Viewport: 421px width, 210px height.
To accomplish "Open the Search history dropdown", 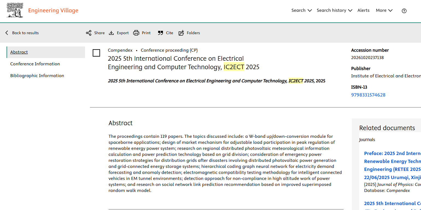I will pyautogui.click(x=334, y=10).
